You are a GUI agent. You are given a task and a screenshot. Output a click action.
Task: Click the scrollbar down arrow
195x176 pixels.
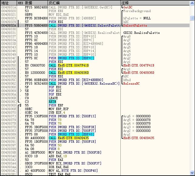click(x=192, y=173)
